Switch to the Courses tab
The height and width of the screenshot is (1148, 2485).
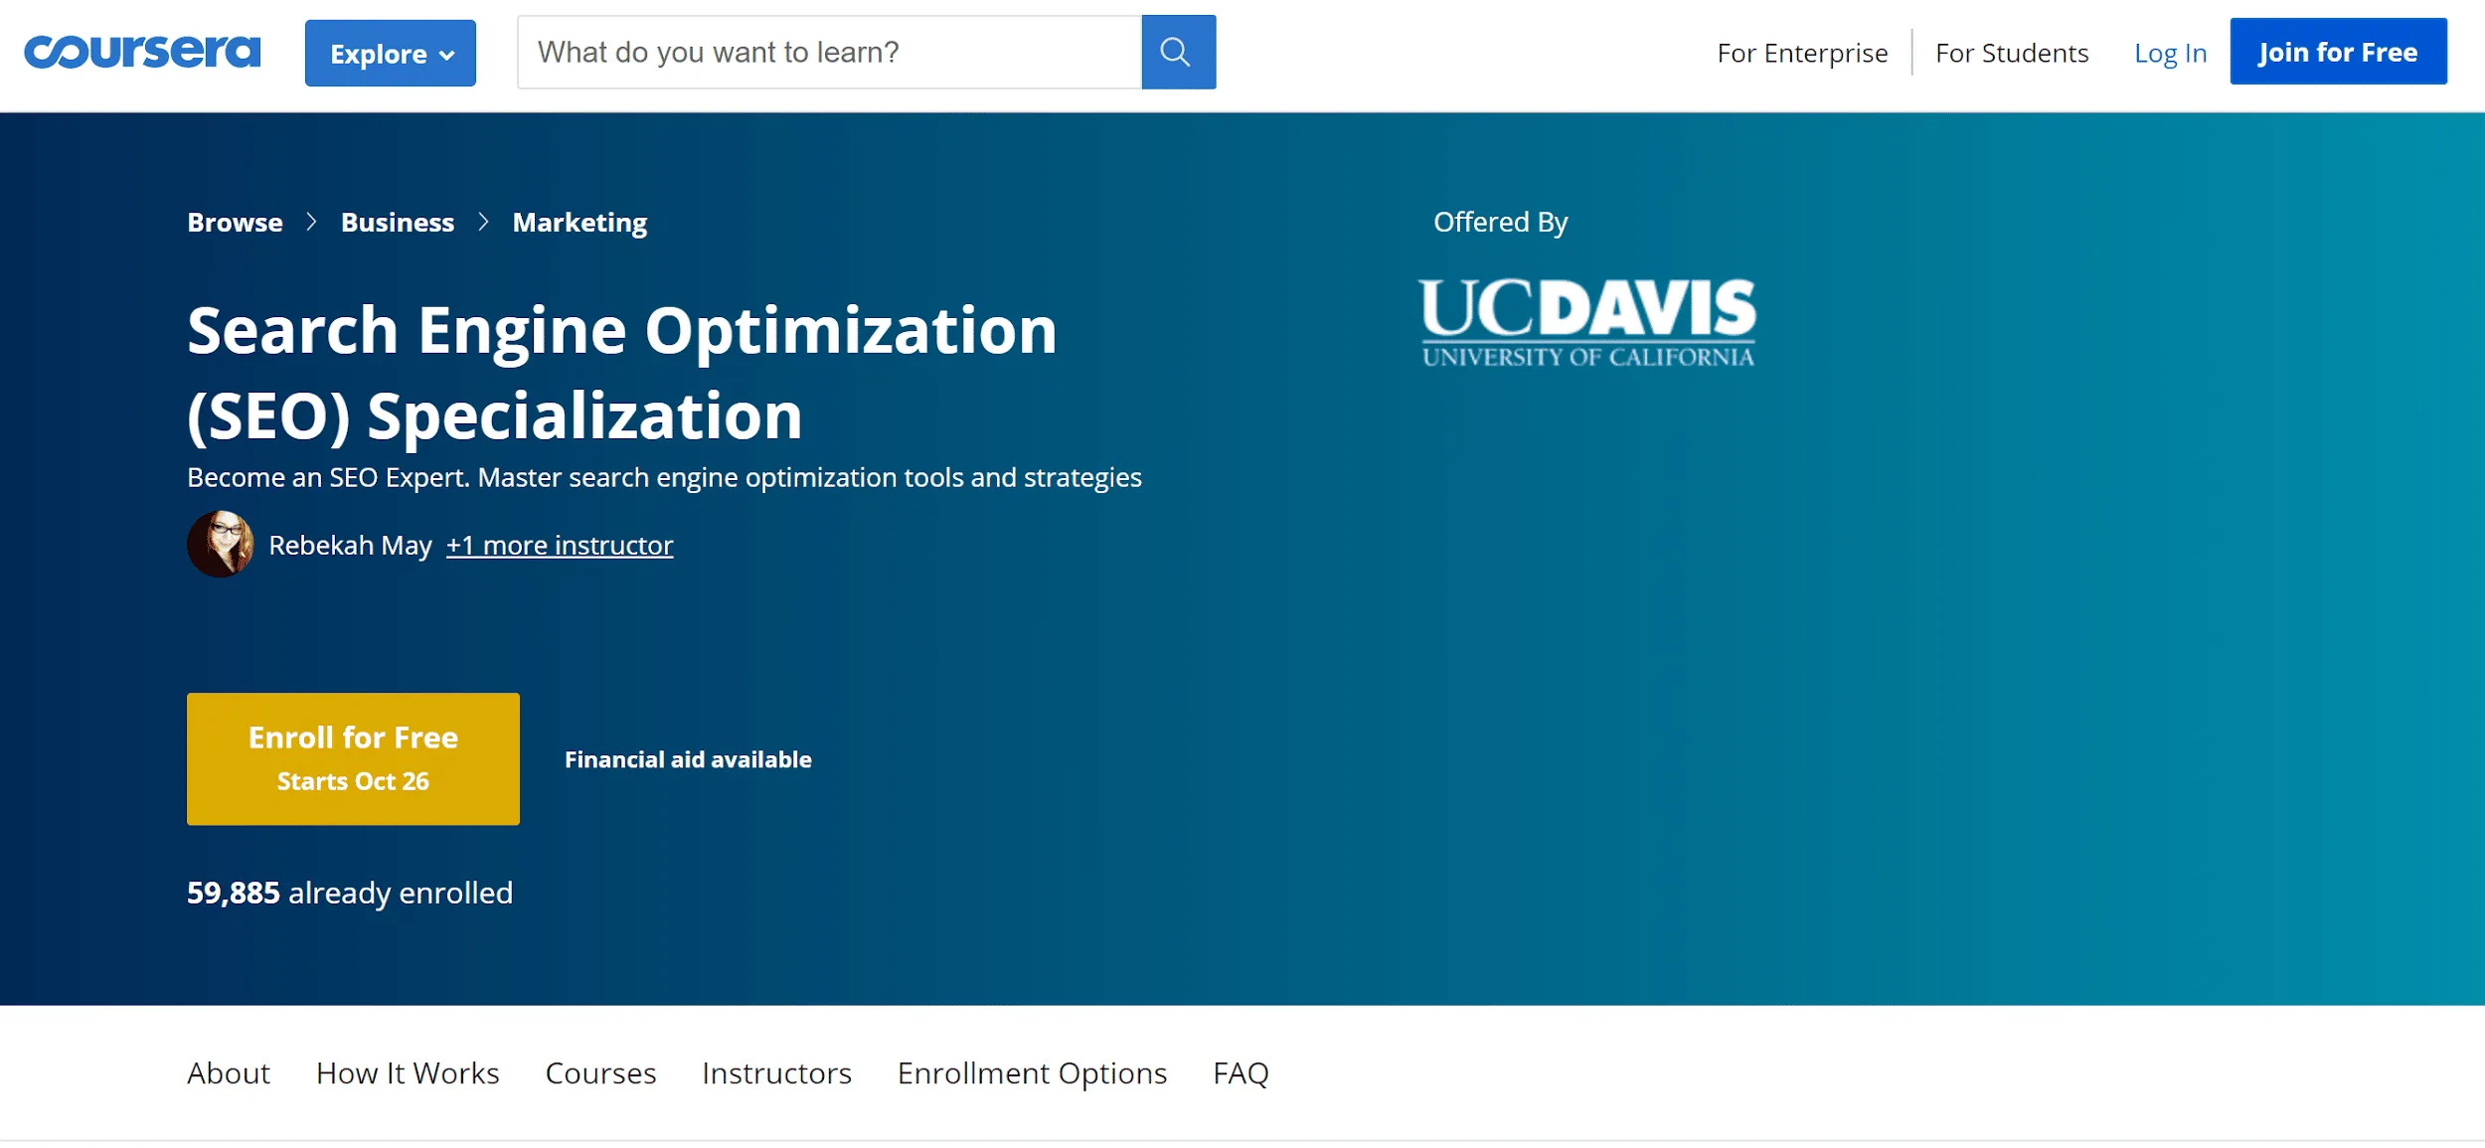600,1072
